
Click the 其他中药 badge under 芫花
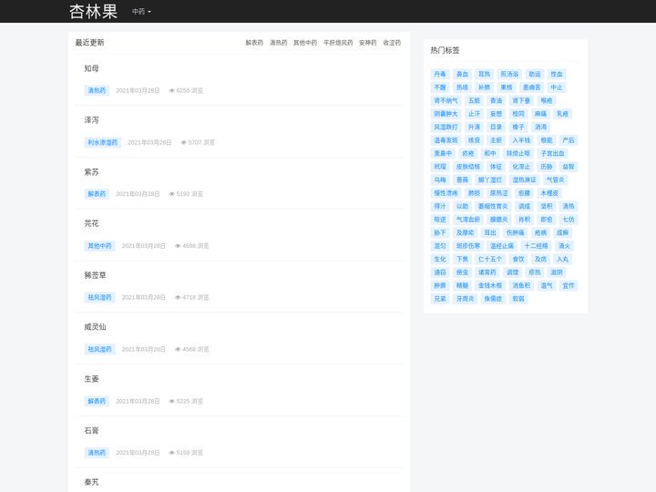click(x=99, y=246)
